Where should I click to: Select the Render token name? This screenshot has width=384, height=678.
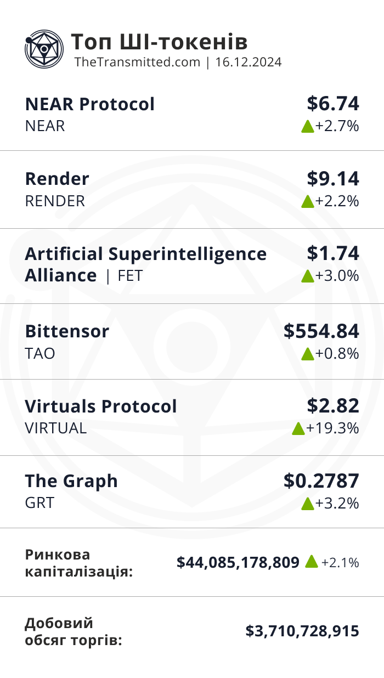(57, 179)
